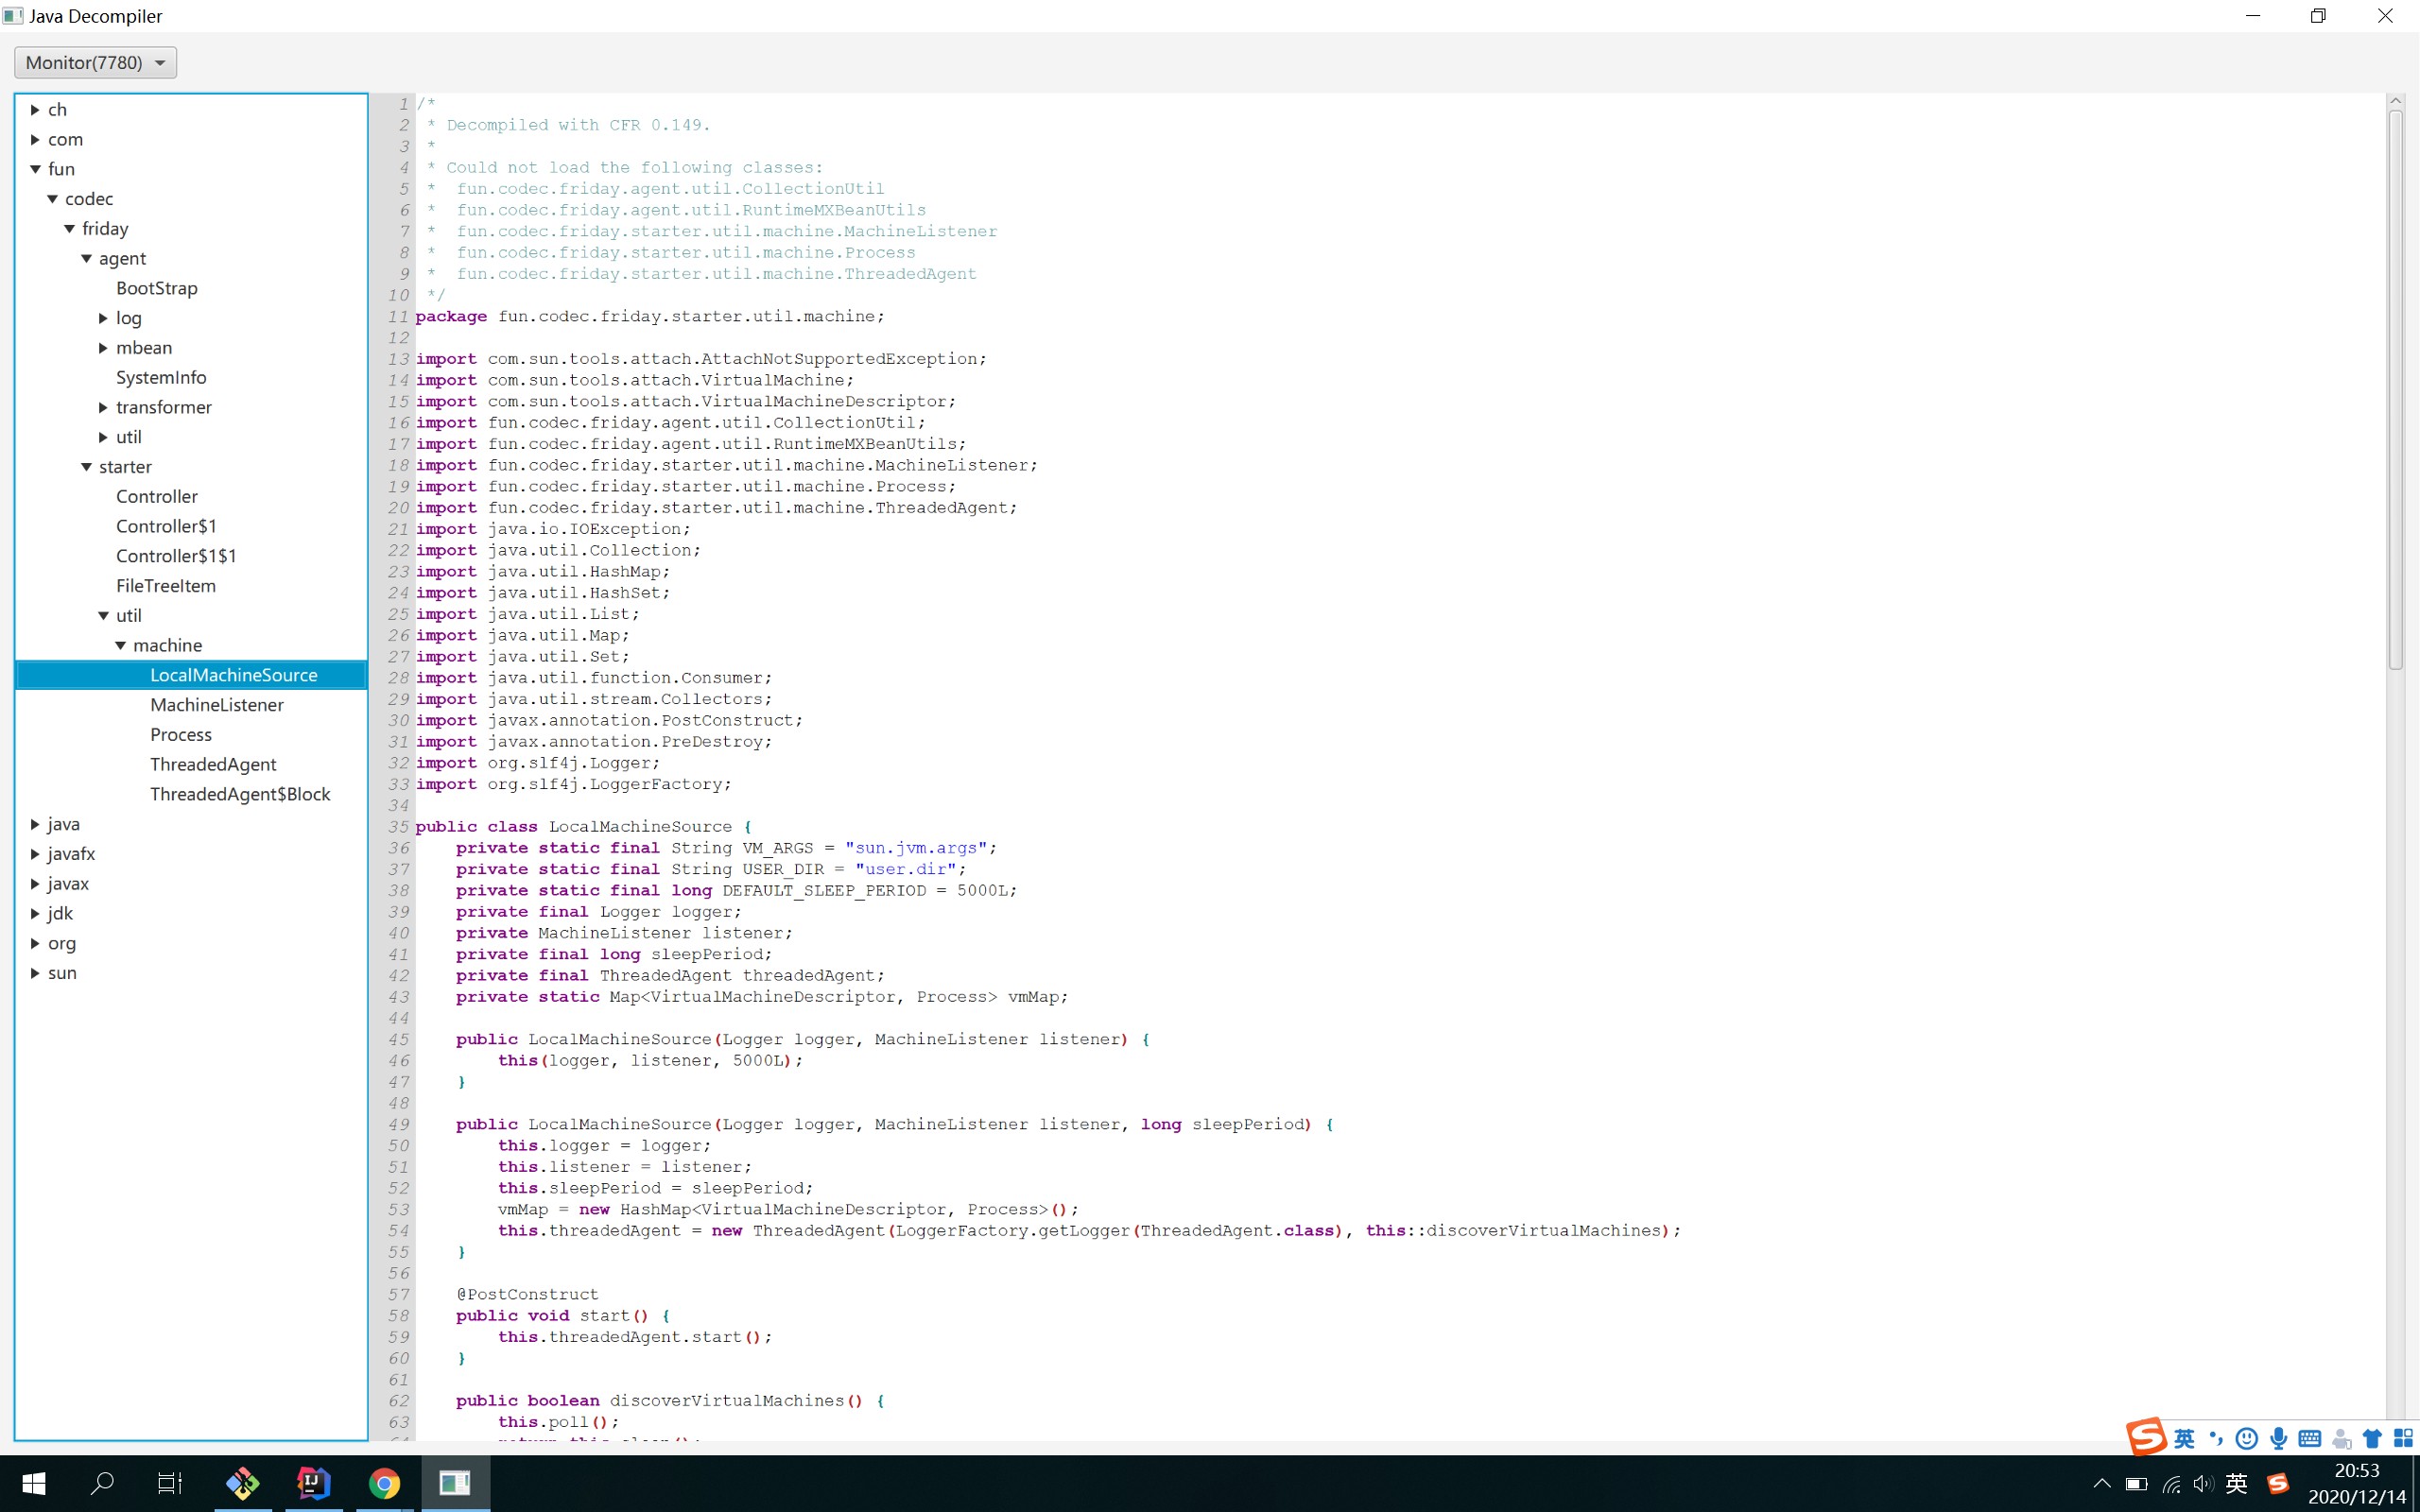Viewport: 2420px width, 1512px height.
Task: Open the BootStrap class under agent
Action: 155,288
